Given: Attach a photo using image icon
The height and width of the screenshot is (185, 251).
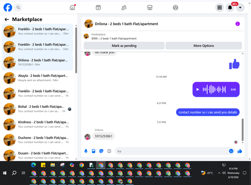Looking at the screenshot, I should (x=93, y=151).
